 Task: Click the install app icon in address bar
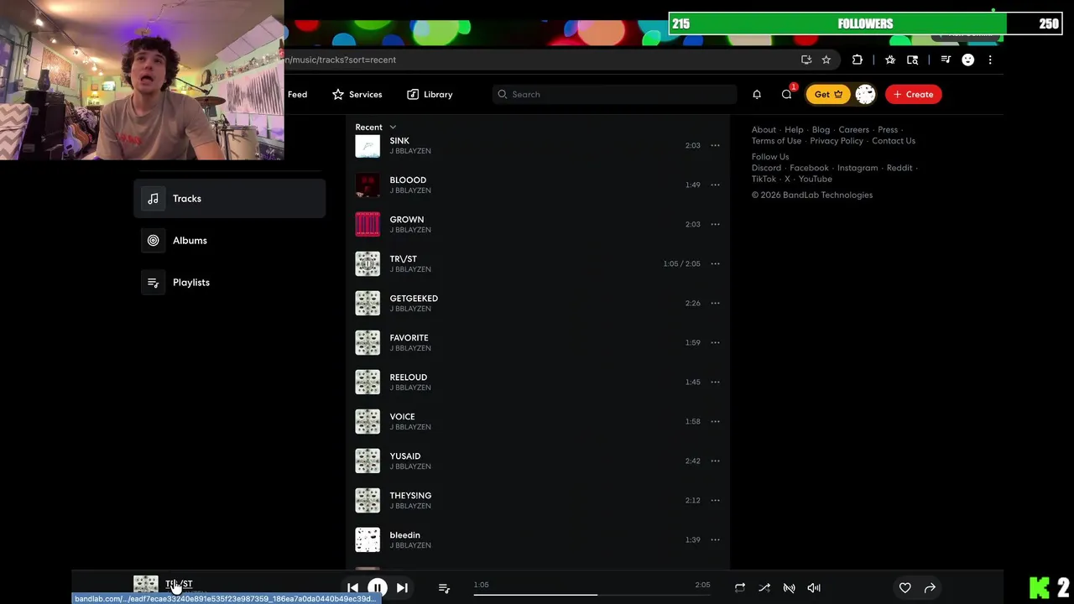coord(806,60)
